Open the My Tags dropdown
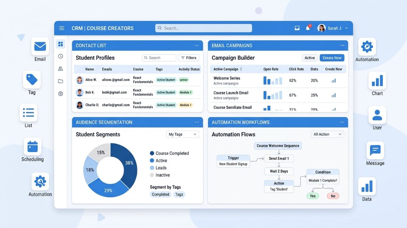407x228 pixels. click(x=183, y=134)
